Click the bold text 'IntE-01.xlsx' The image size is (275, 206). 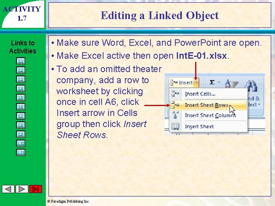202,56
